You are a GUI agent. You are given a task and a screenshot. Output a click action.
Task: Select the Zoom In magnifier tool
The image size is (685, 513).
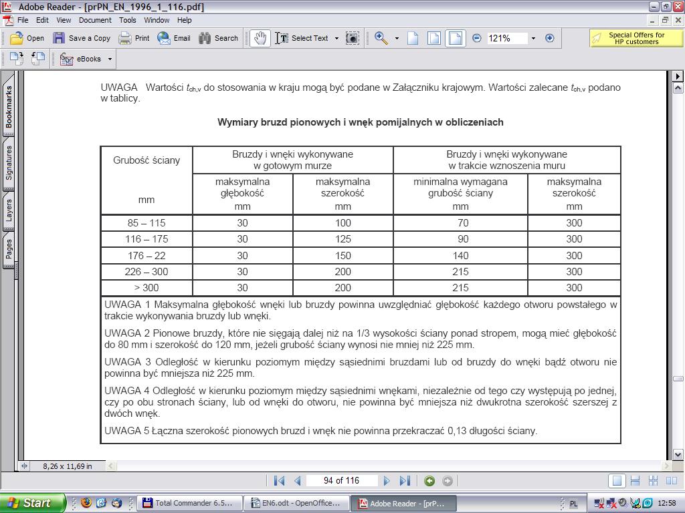click(381, 38)
